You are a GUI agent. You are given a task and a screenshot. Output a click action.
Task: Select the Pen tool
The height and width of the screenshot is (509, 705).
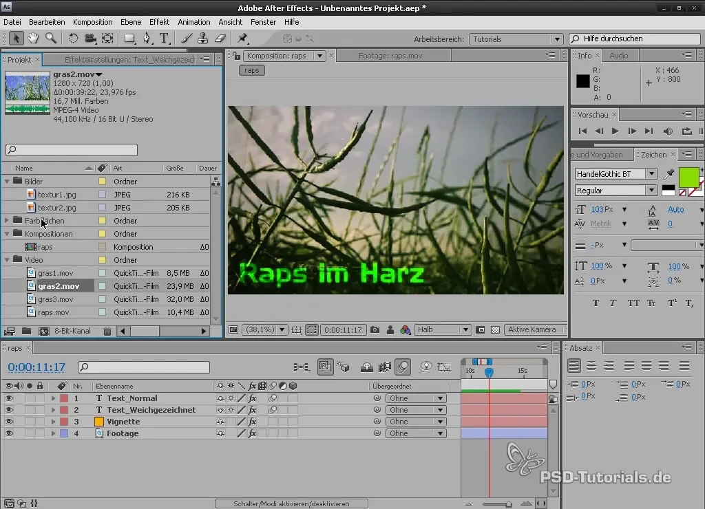pyautogui.click(x=147, y=39)
